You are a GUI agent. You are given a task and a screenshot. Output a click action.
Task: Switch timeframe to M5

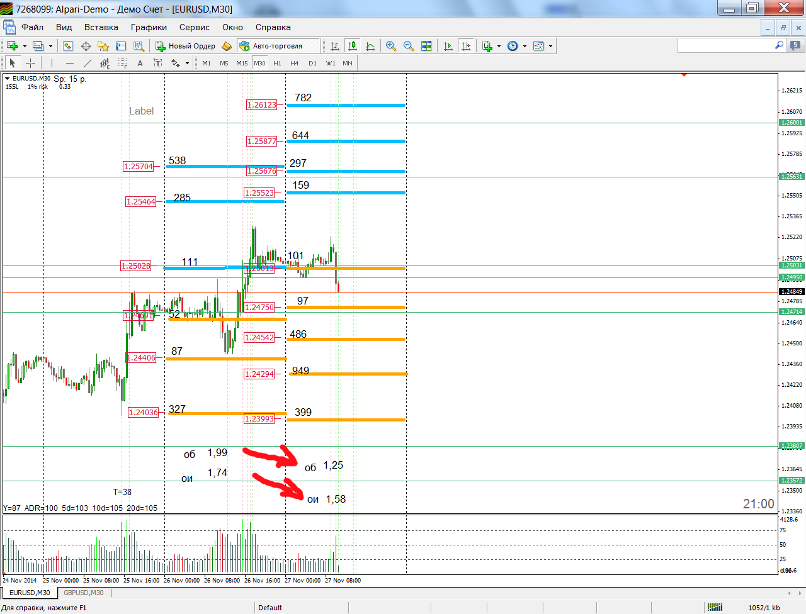224,63
